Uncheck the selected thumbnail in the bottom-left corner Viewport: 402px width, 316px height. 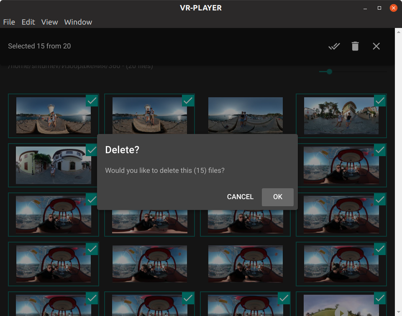(92, 298)
